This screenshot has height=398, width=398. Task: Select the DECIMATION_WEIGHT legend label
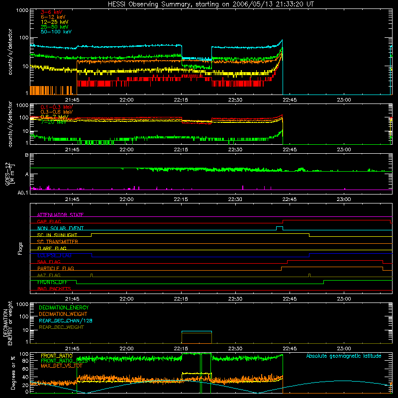(63, 314)
